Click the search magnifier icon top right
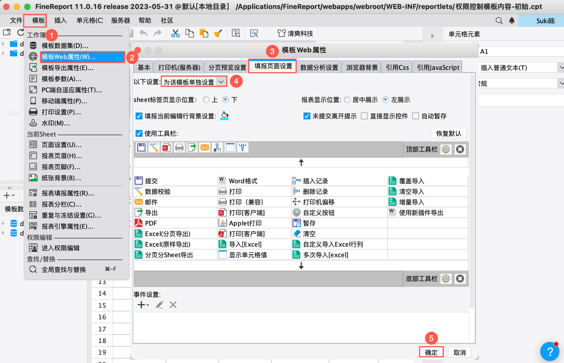Image resolution: width=564 pixels, height=363 pixels. pyautogui.click(x=499, y=21)
